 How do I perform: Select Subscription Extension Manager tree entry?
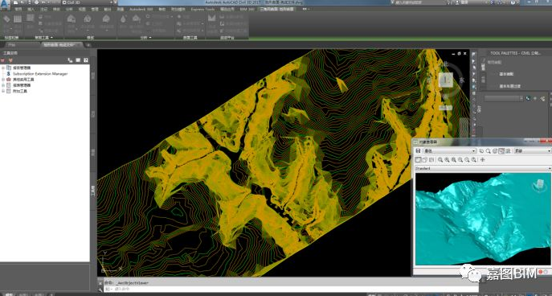pyautogui.click(x=40, y=74)
